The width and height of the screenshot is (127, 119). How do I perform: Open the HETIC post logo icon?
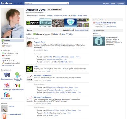[30, 69]
